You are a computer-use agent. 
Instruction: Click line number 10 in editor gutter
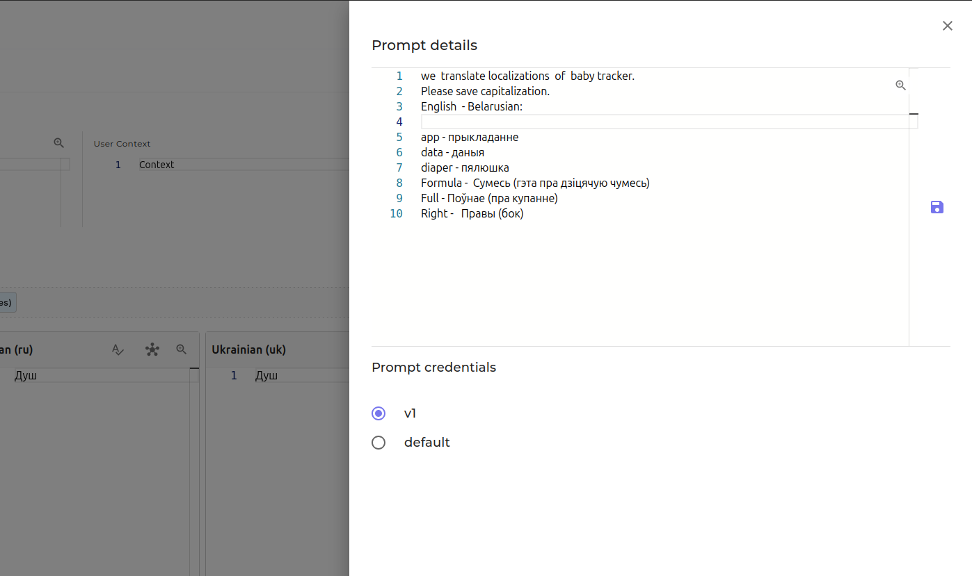[396, 213]
